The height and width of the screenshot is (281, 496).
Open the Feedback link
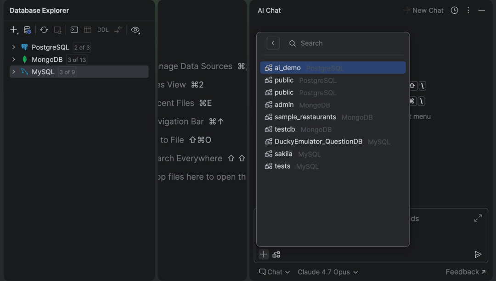[x=466, y=272]
